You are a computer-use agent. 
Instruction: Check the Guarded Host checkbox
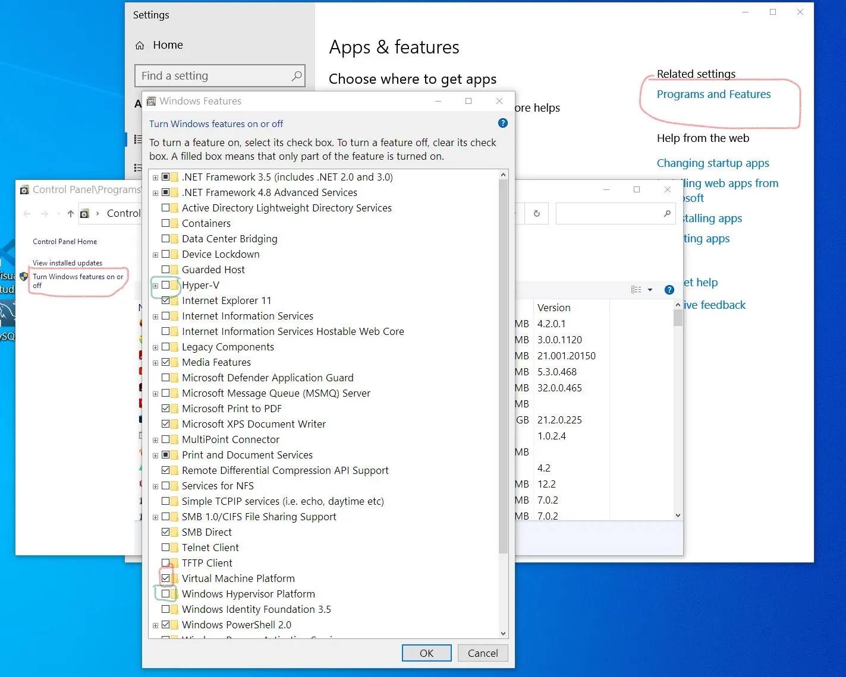tap(166, 270)
